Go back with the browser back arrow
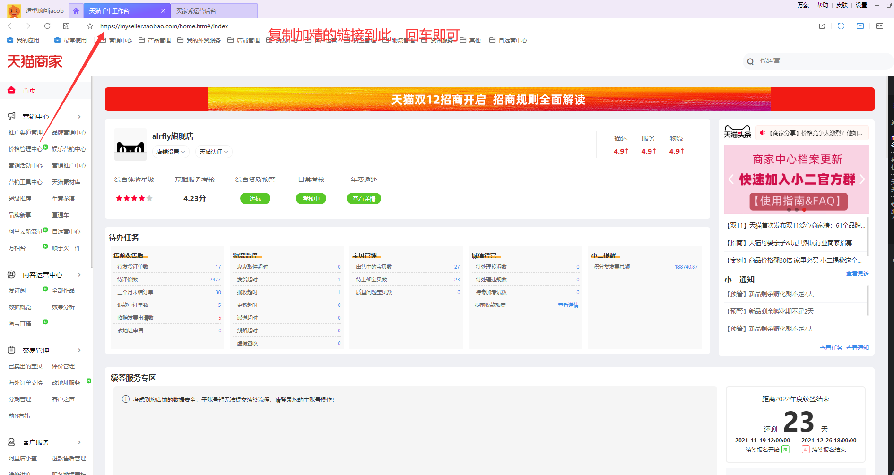This screenshot has width=894, height=475. pyautogui.click(x=10, y=26)
